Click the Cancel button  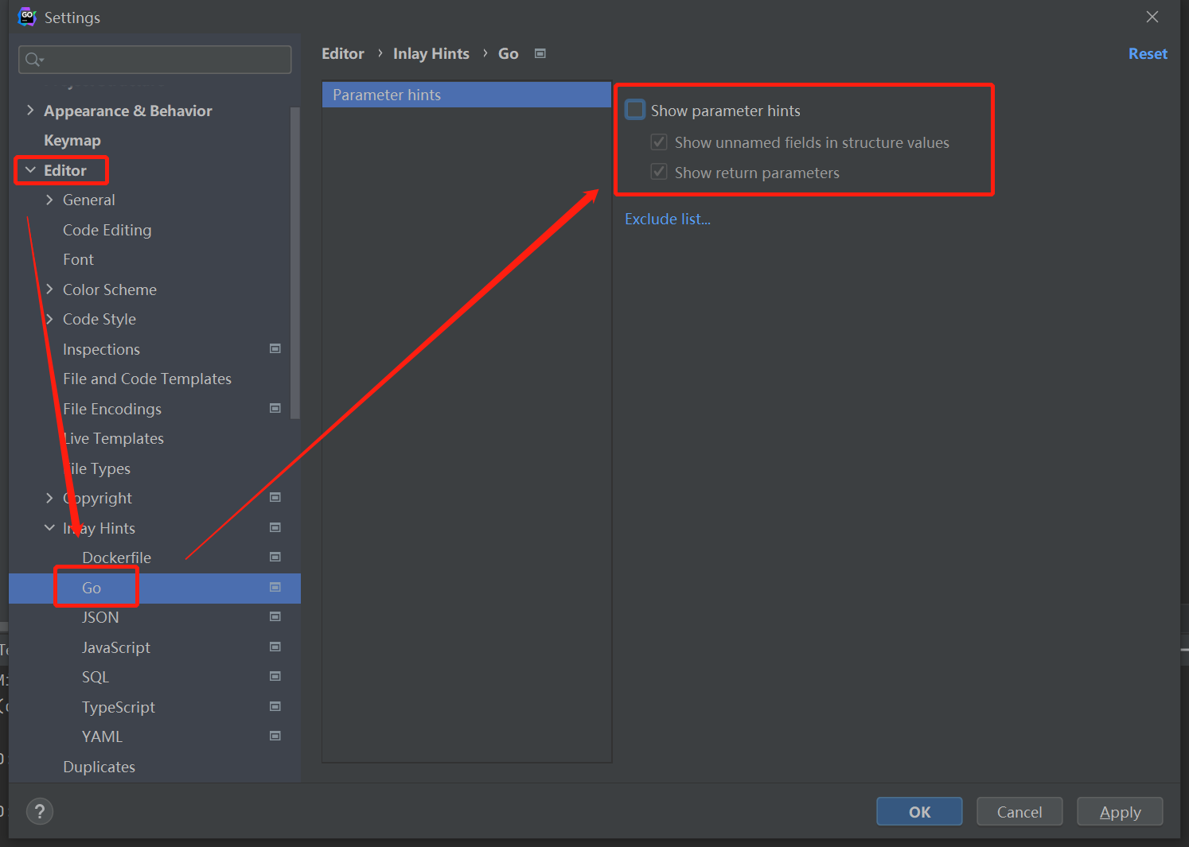point(1019,811)
